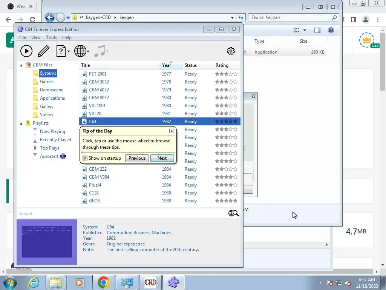Click keygen-CRD breadcrumb in Explorer

click(98, 17)
